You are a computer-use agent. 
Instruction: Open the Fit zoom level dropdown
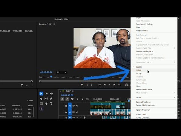point(62,72)
